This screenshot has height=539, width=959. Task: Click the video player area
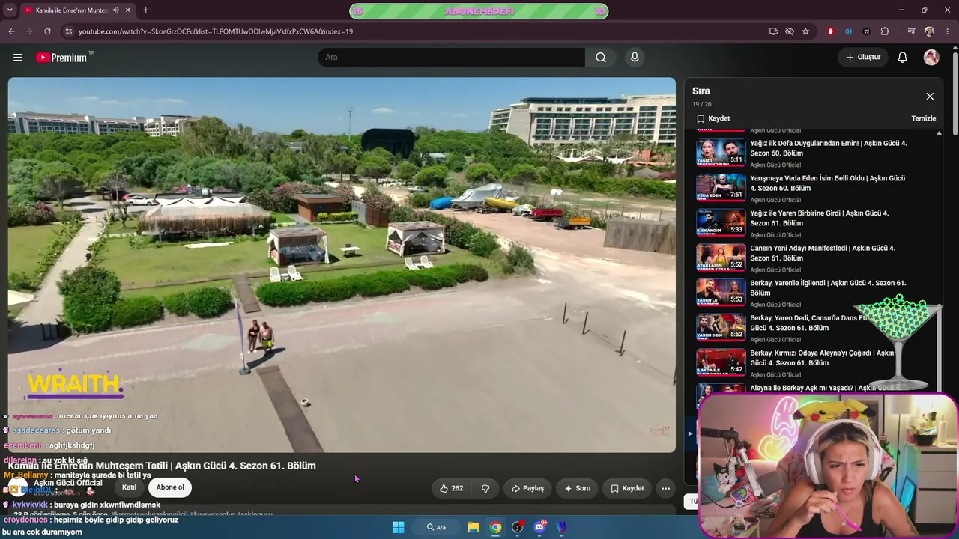(x=342, y=265)
